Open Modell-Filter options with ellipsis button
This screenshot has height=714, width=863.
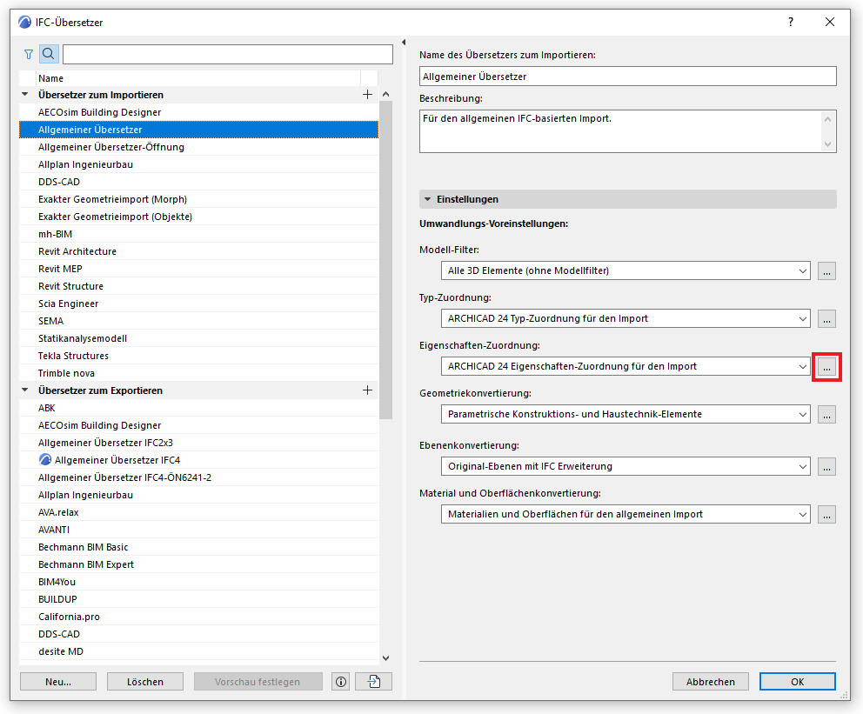(x=826, y=271)
